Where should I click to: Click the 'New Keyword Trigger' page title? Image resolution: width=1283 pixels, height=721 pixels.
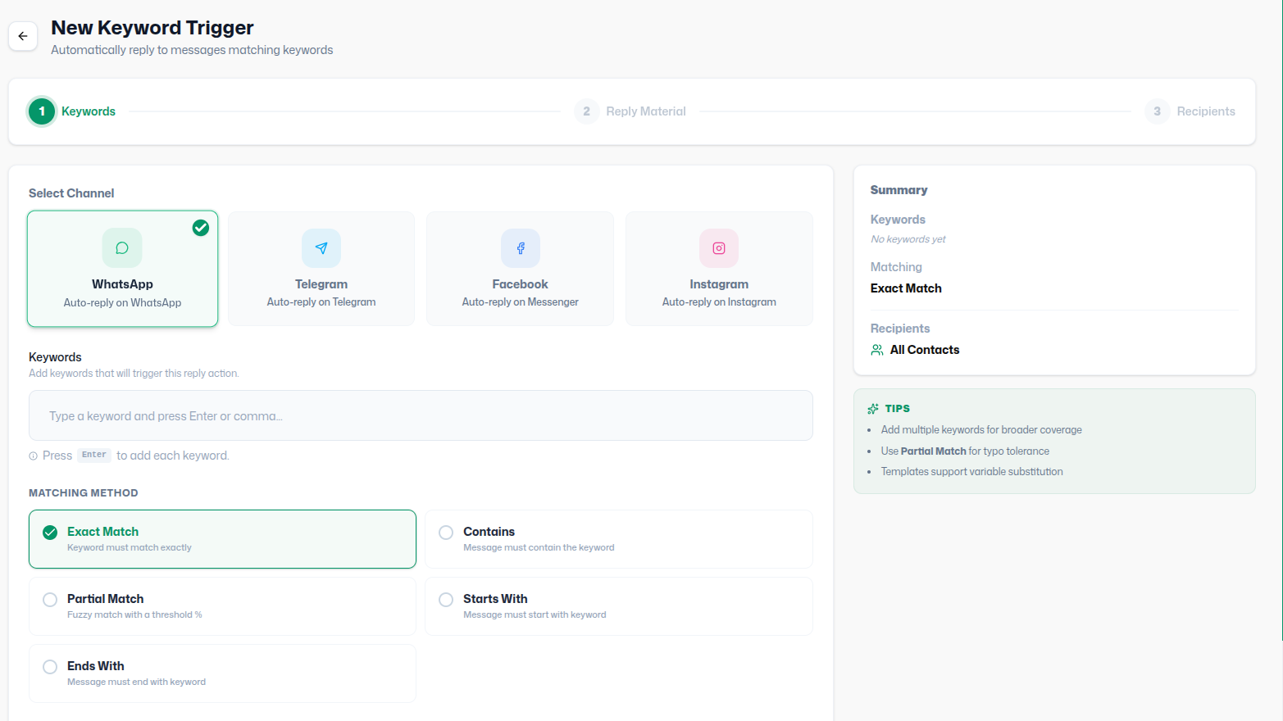pyautogui.click(x=152, y=28)
